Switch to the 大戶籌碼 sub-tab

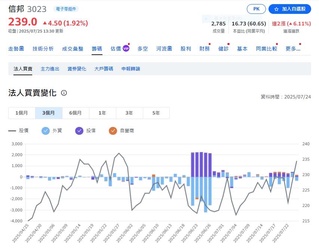pyautogui.click(x=104, y=69)
